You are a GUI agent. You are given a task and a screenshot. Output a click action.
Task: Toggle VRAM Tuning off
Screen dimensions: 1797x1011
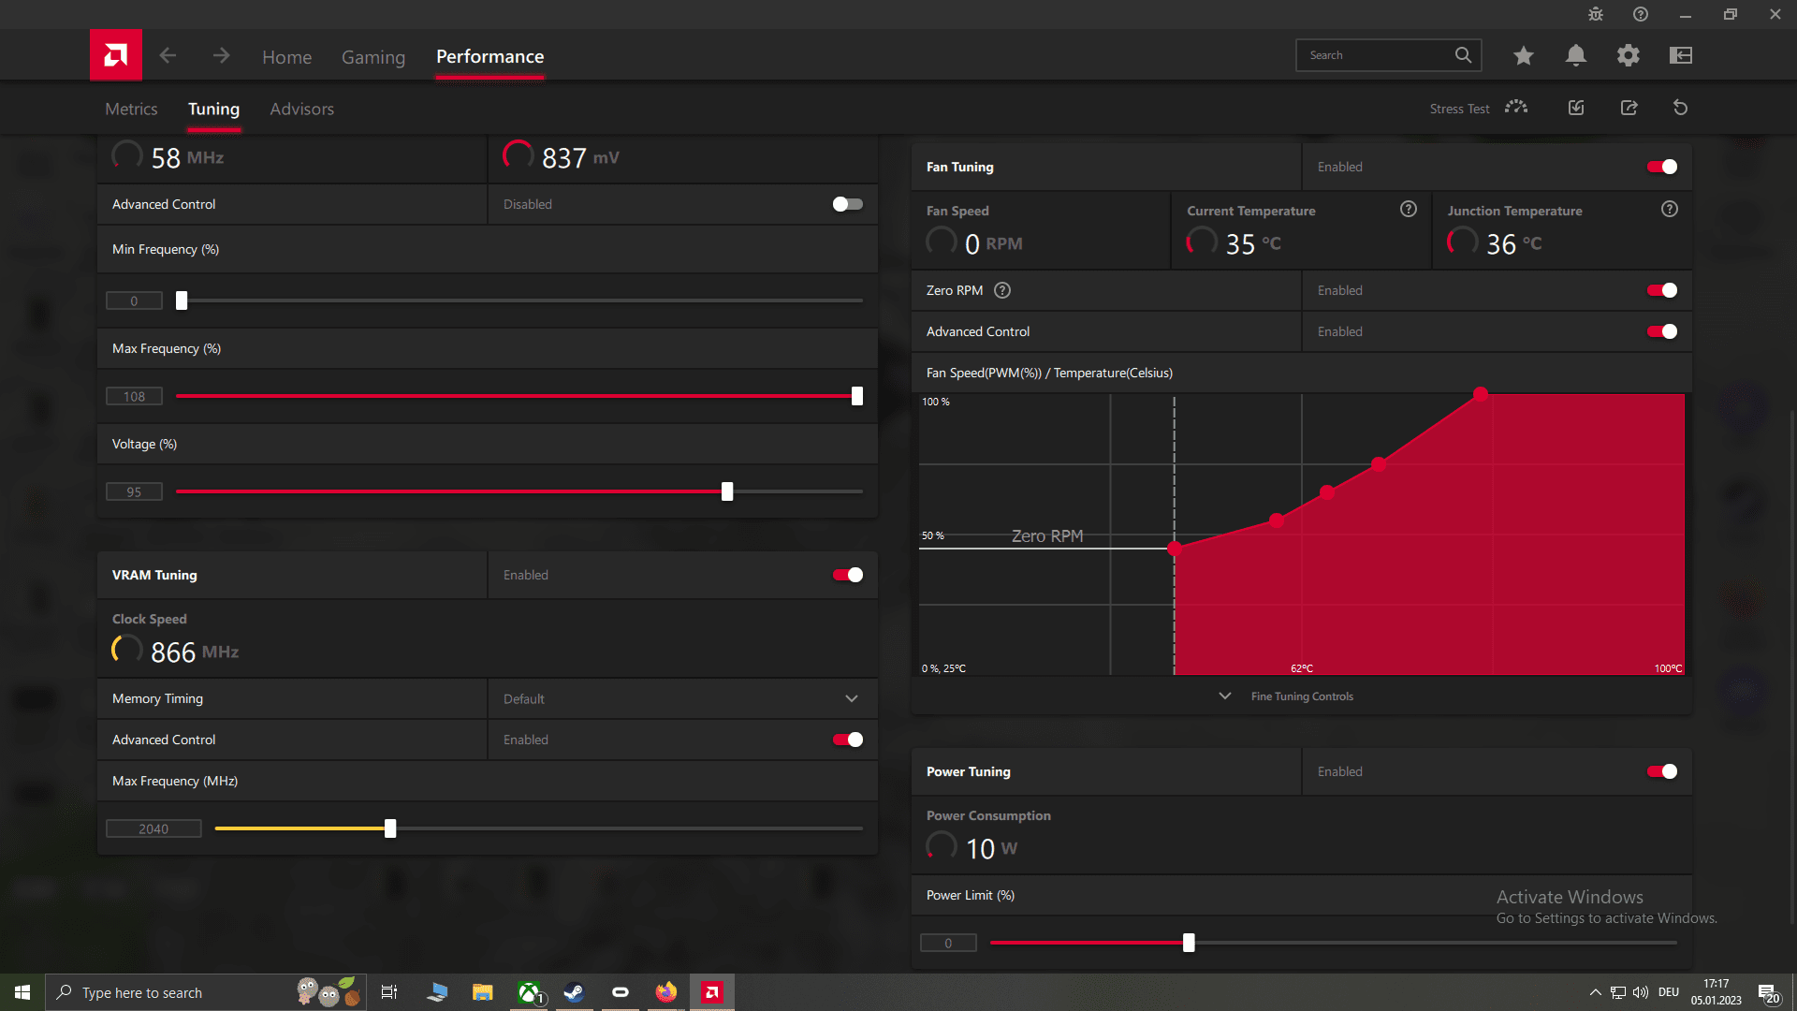point(847,575)
